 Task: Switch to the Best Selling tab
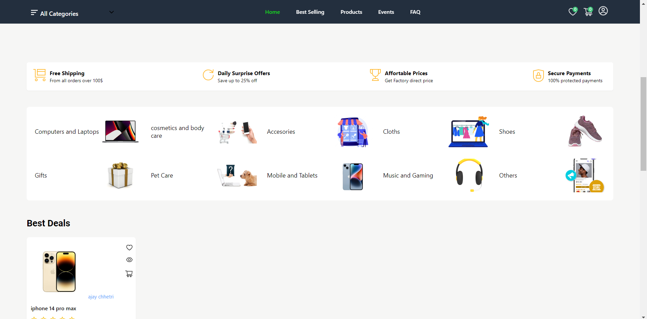click(x=310, y=12)
